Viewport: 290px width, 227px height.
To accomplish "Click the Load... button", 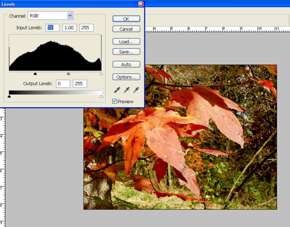I will tap(126, 42).
